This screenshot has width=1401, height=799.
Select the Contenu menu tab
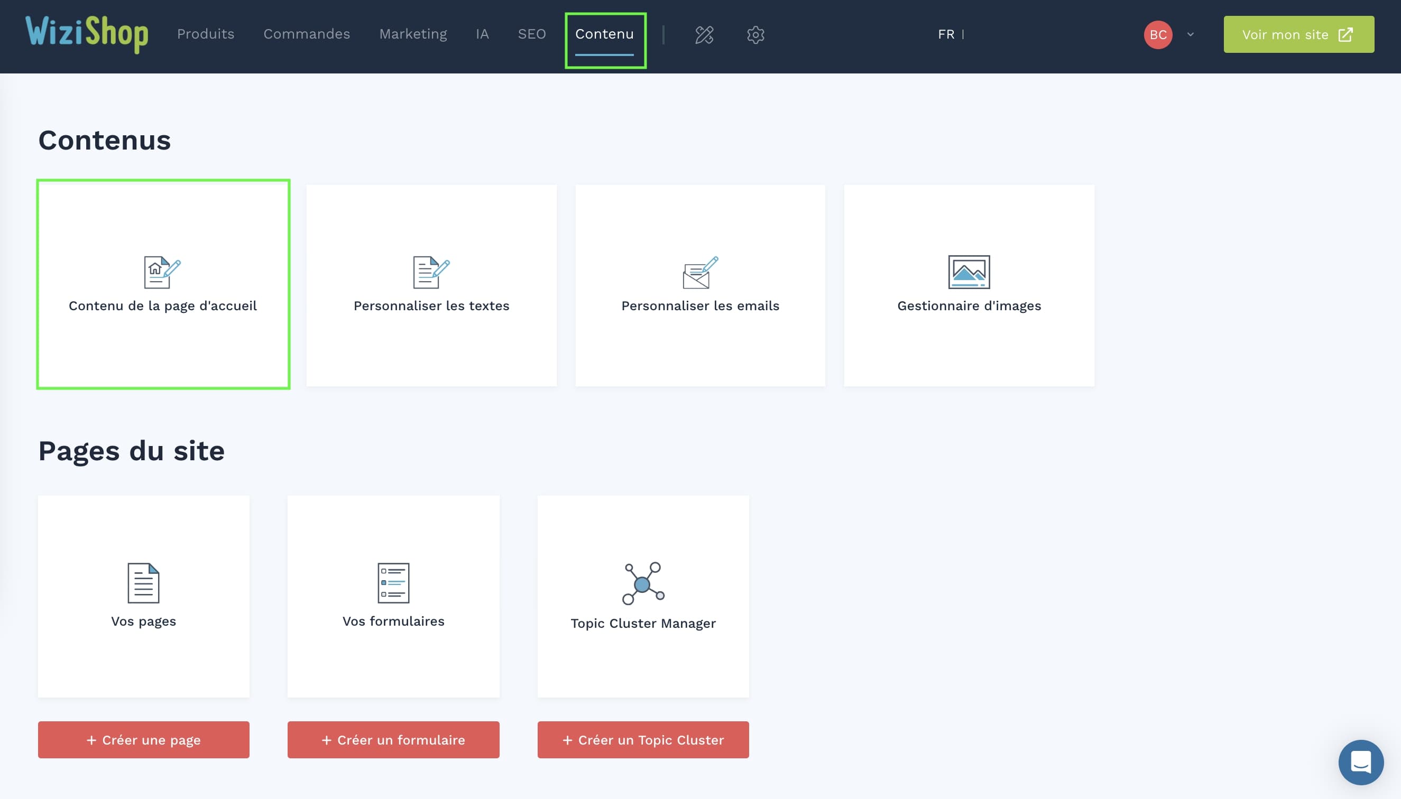(x=604, y=34)
